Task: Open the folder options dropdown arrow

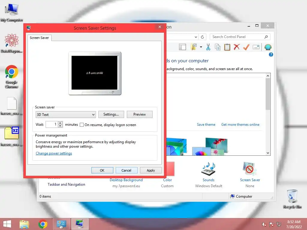Action: coord(201,47)
